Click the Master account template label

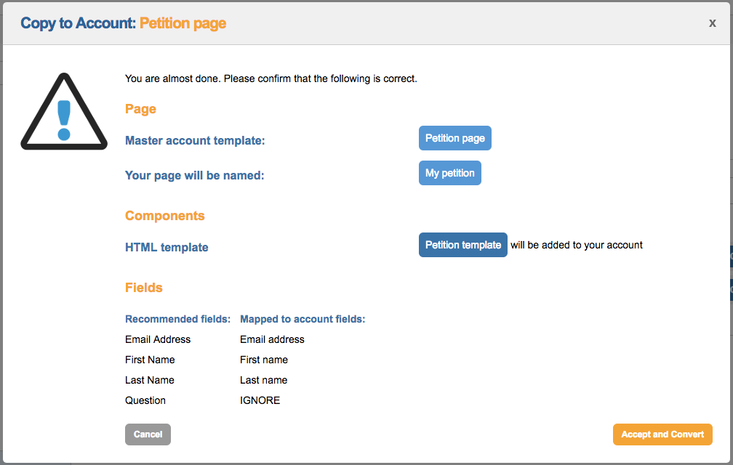[x=195, y=141]
